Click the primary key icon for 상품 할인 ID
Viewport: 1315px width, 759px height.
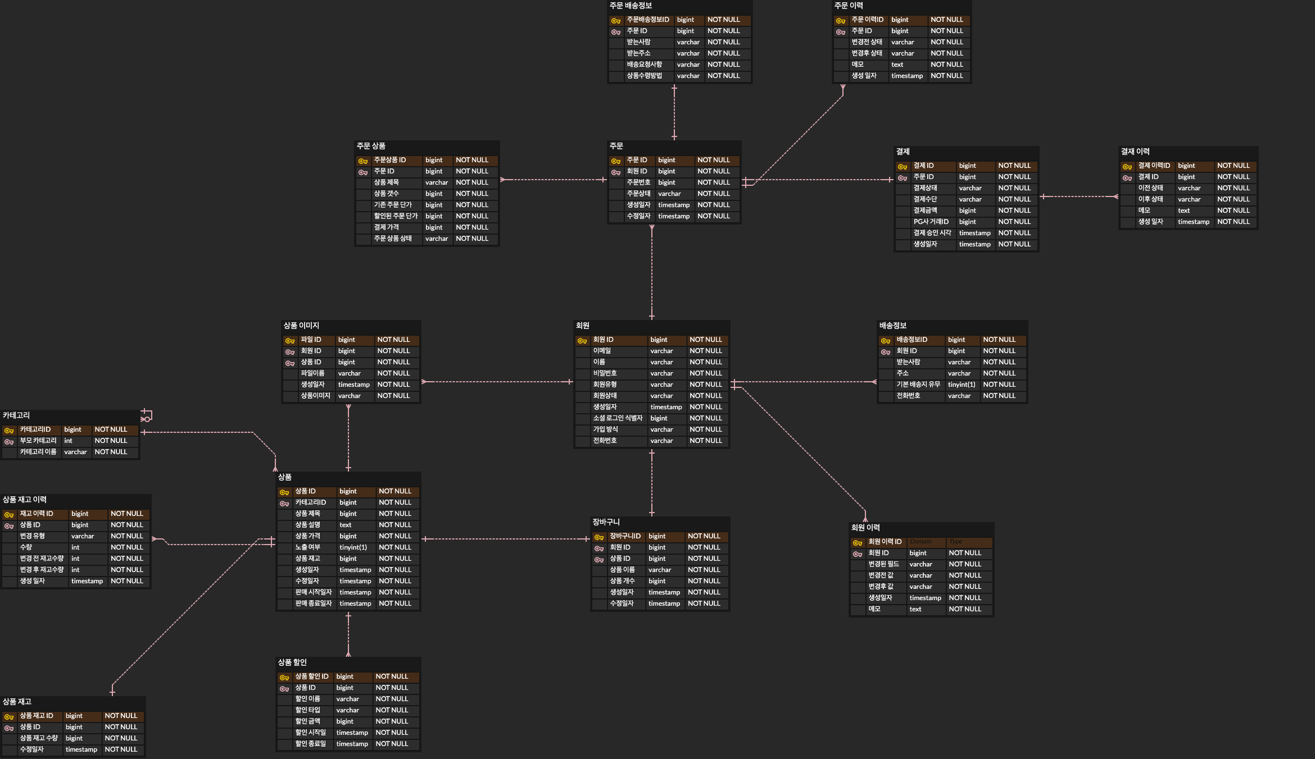click(x=284, y=677)
